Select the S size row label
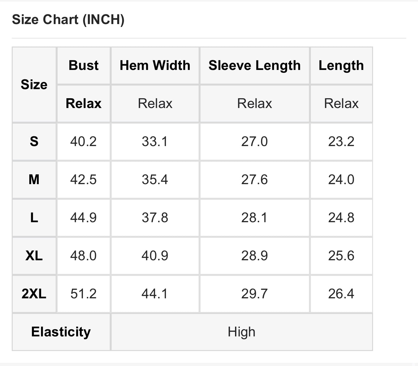 pos(34,142)
